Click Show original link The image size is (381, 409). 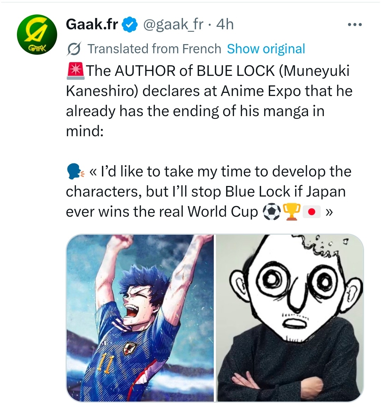coord(266,49)
